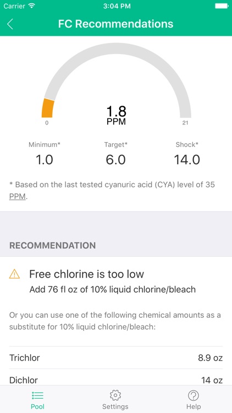Open the Pool tab list icon
This screenshot has height=413, width=232.
pyautogui.click(x=37, y=395)
